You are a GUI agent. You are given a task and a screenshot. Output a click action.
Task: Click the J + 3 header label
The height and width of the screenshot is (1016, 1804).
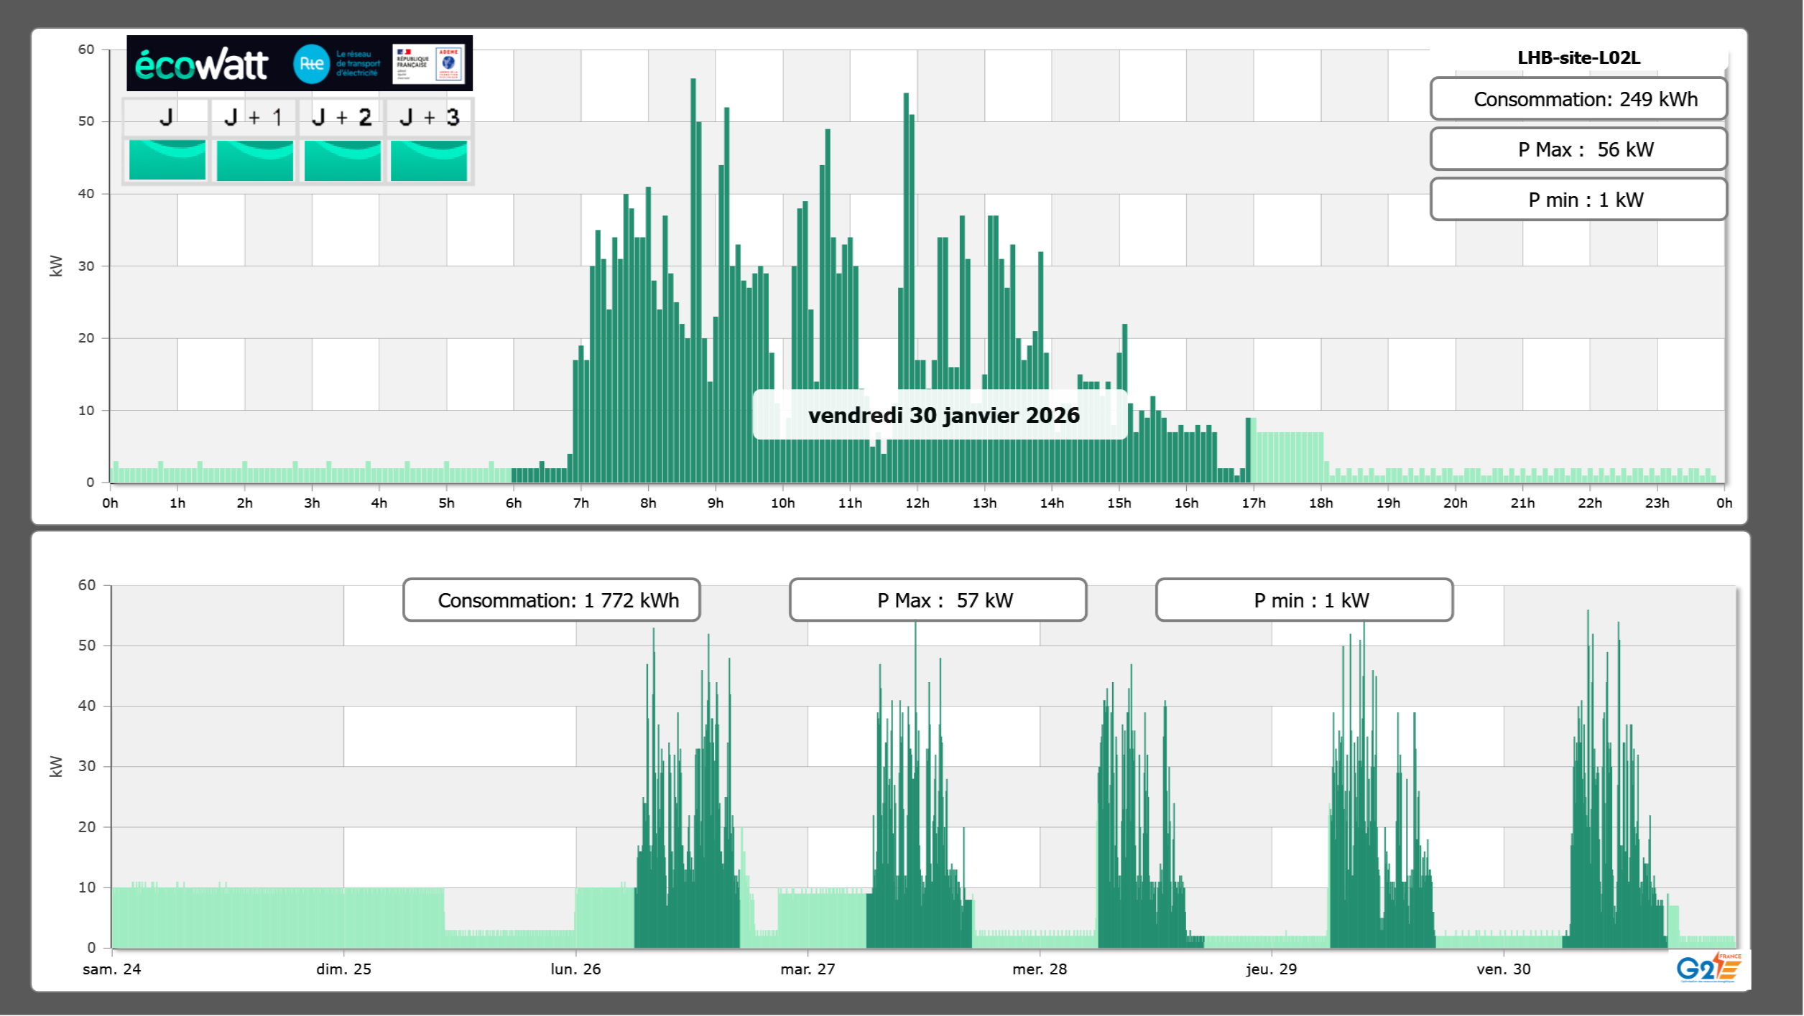click(429, 117)
